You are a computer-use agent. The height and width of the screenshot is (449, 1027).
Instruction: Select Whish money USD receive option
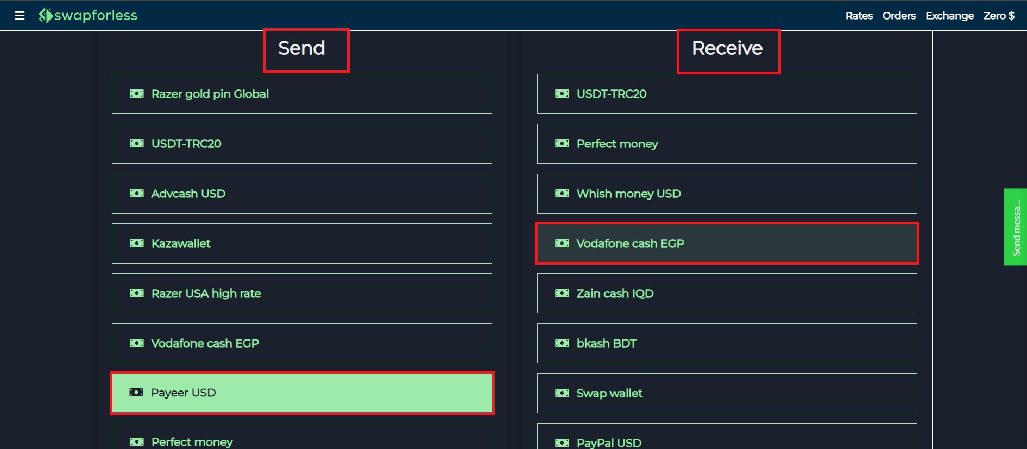pos(727,194)
